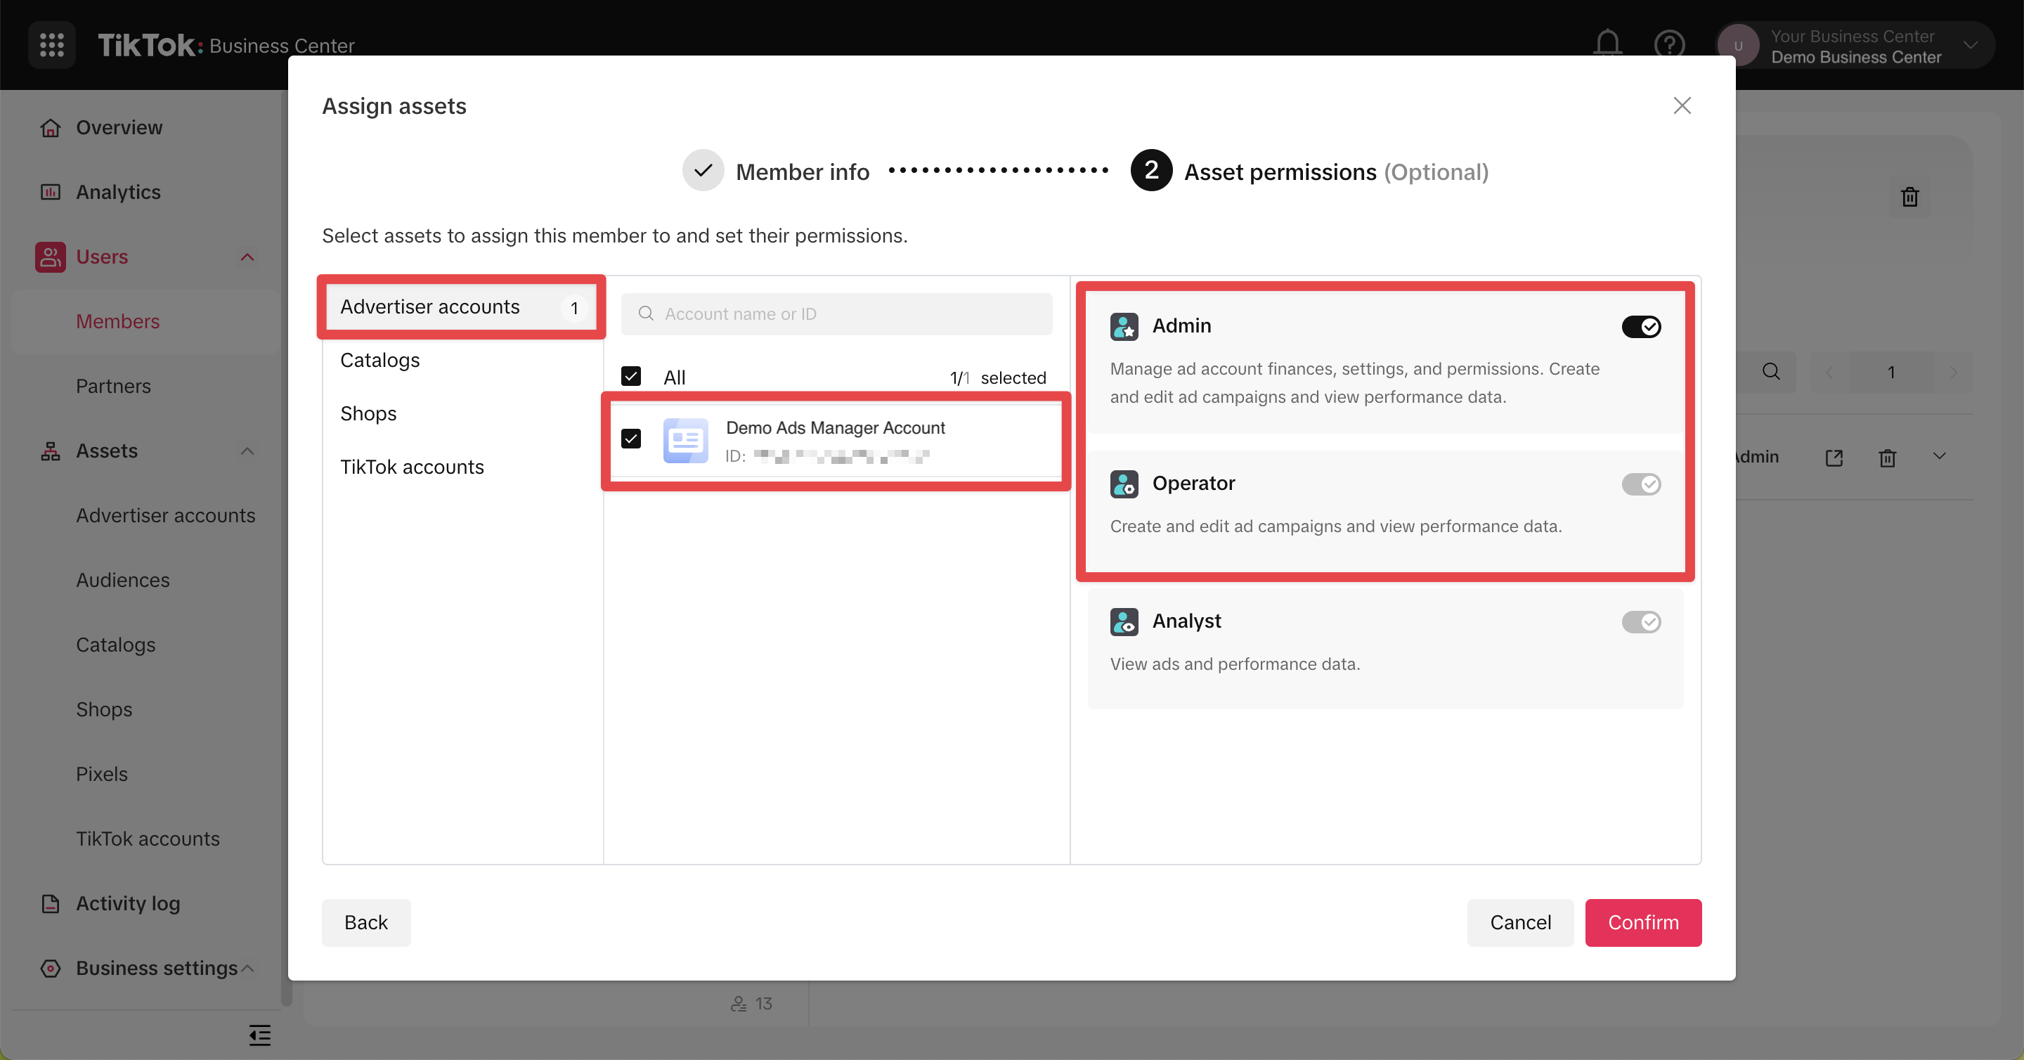Select Catalogs in the asset type list
Image resolution: width=2024 pixels, height=1060 pixels.
(380, 360)
